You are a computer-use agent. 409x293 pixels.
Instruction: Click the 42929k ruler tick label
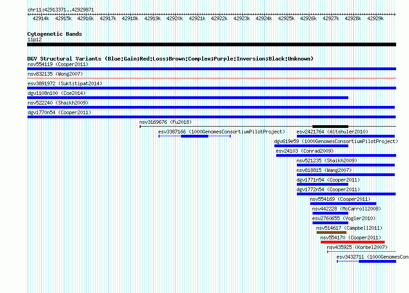coord(375,18)
